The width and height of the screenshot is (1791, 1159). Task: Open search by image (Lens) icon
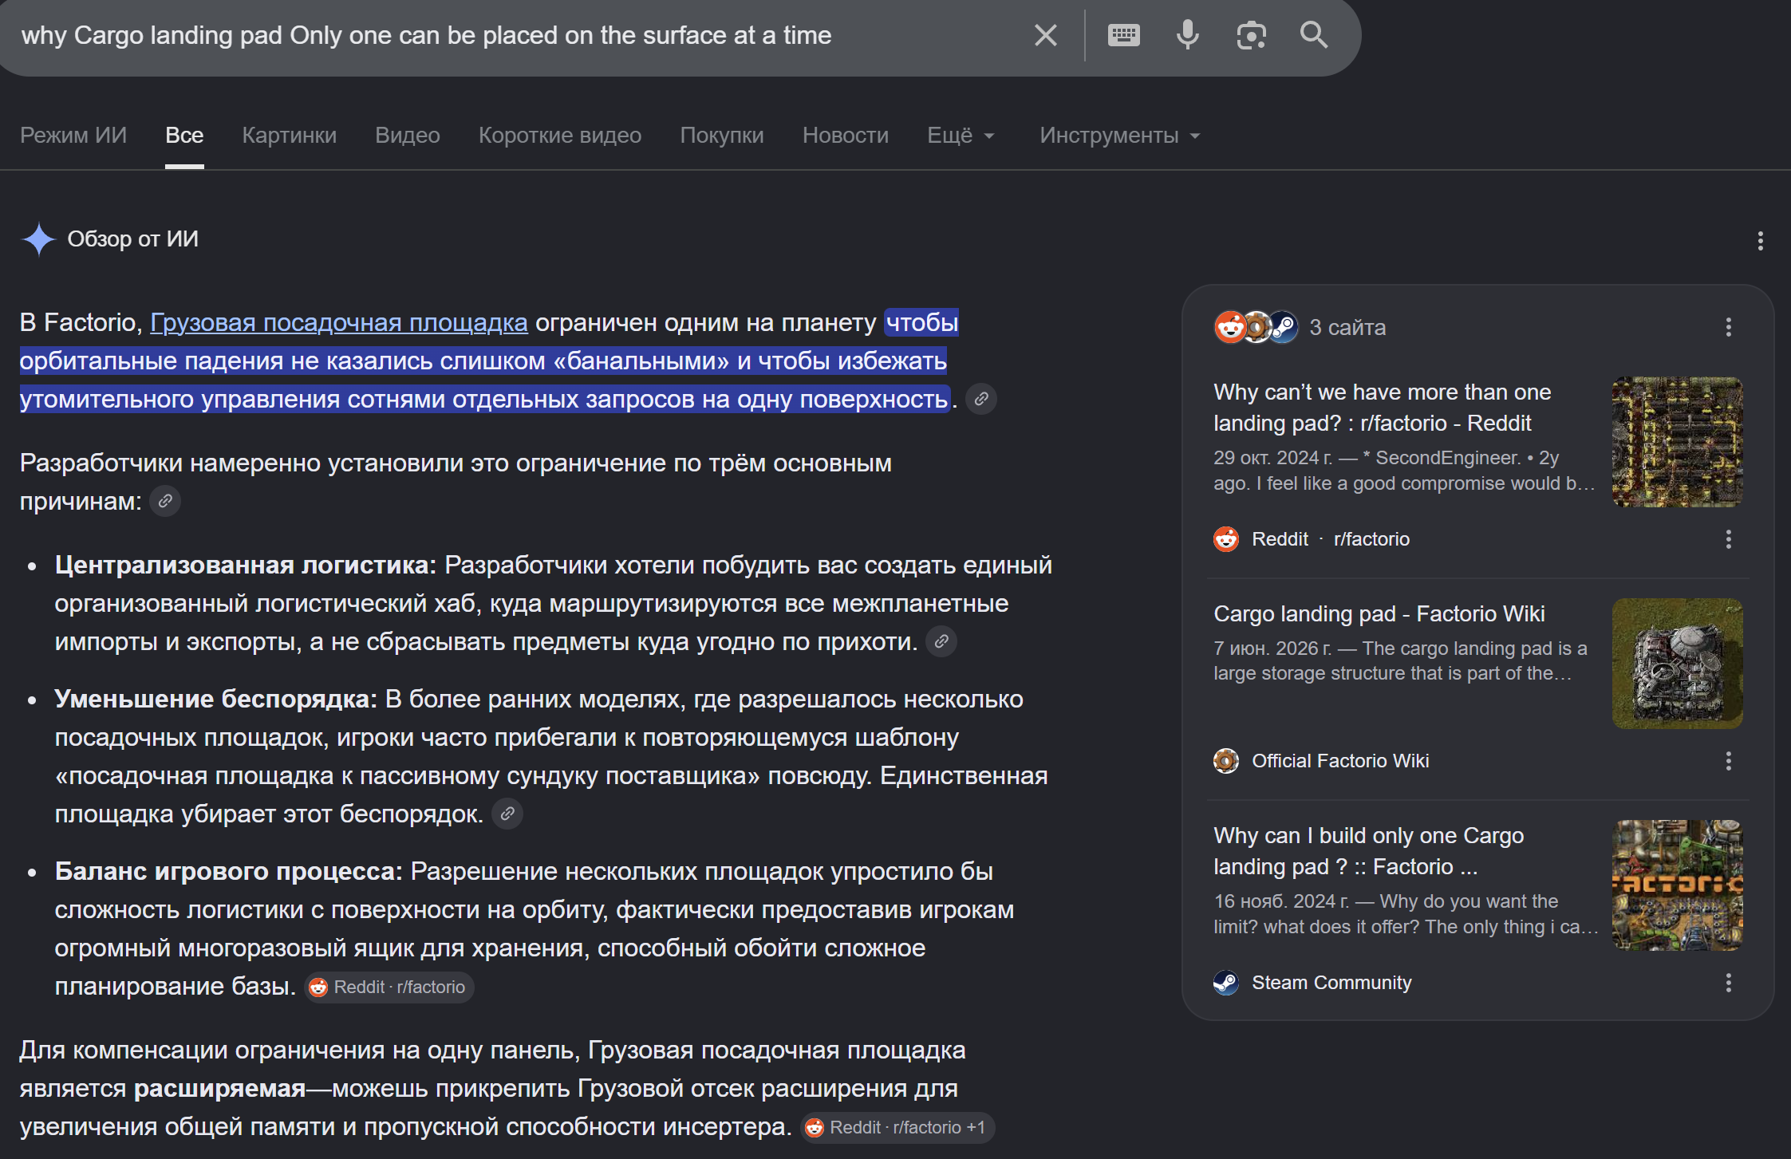pyautogui.click(x=1251, y=35)
